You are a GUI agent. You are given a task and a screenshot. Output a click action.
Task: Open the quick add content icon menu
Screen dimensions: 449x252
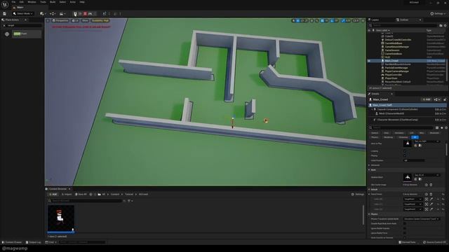coord(42,14)
